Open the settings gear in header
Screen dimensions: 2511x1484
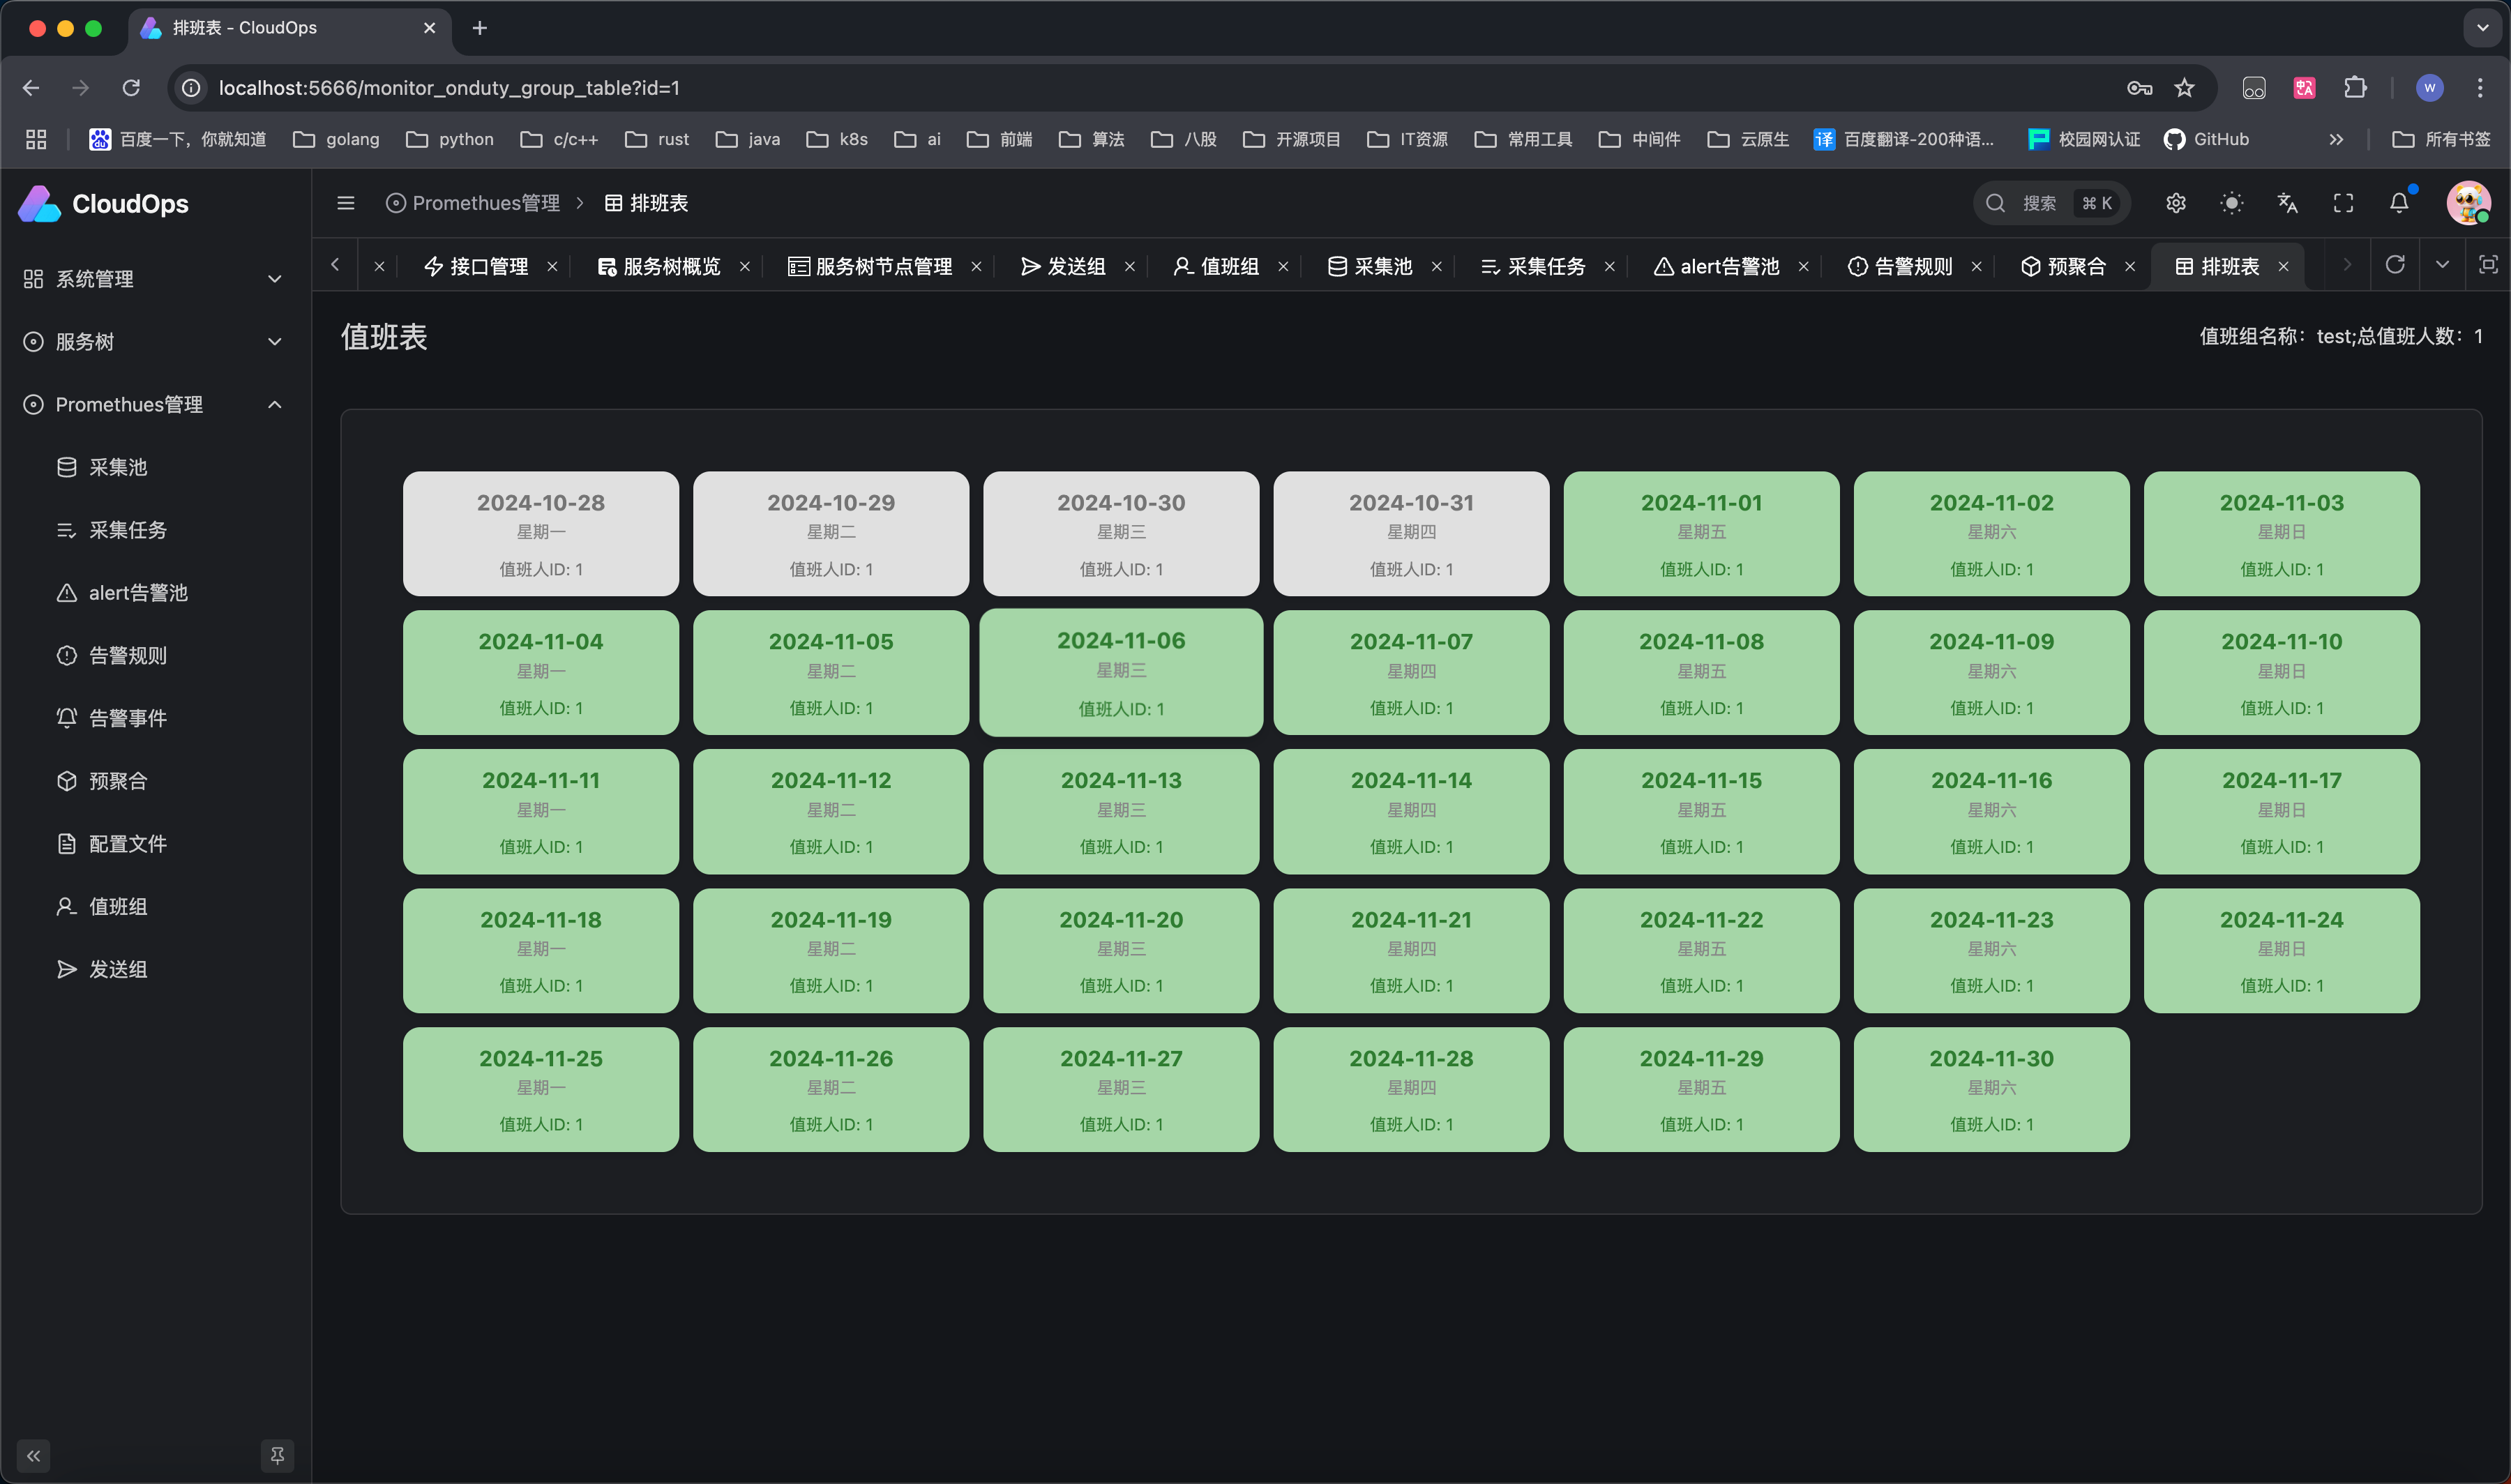[x=2176, y=203]
